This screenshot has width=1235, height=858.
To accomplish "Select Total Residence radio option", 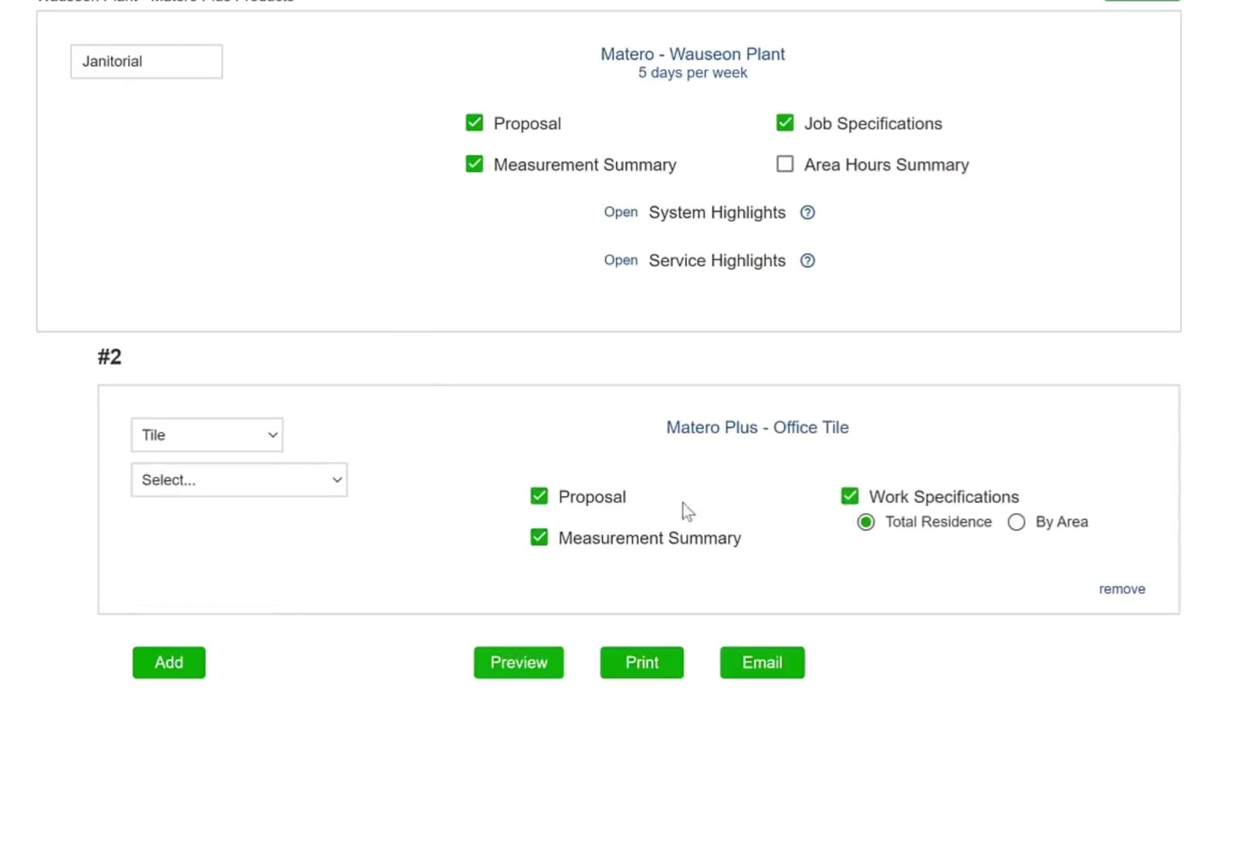I will click(866, 522).
